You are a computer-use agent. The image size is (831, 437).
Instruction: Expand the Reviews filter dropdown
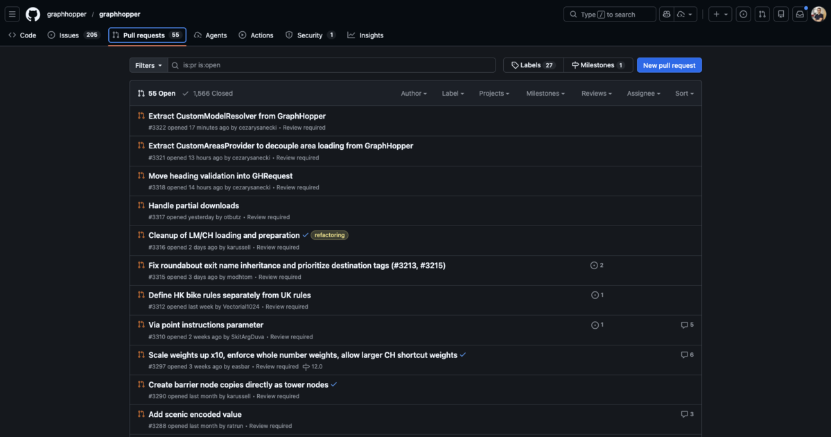pyautogui.click(x=596, y=94)
